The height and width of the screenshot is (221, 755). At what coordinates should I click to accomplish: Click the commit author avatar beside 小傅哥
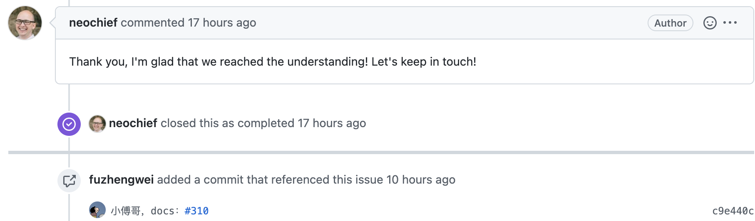[x=97, y=210]
